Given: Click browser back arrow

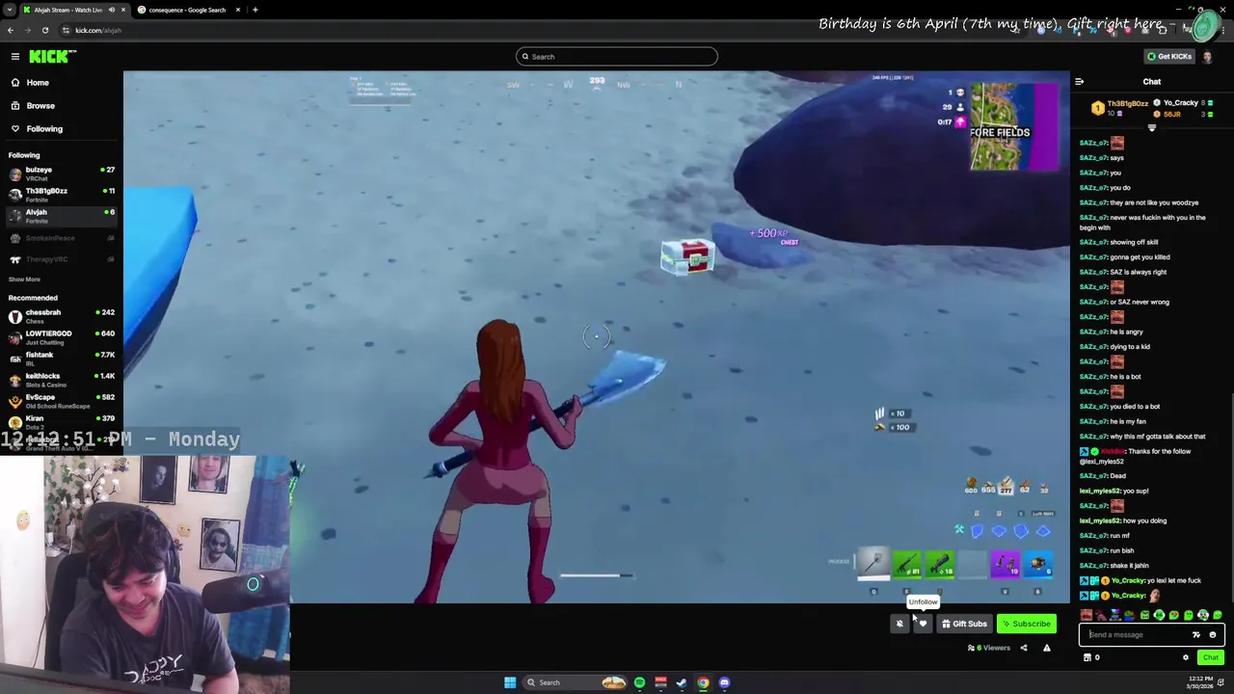Looking at the screenshot, I should click(x=10, y=31).
